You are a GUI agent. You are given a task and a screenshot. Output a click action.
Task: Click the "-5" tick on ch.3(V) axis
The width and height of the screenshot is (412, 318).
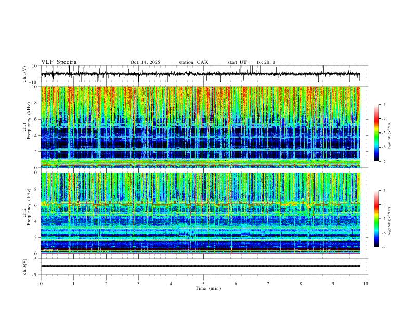pyautogui.click(x=35, y=275)
